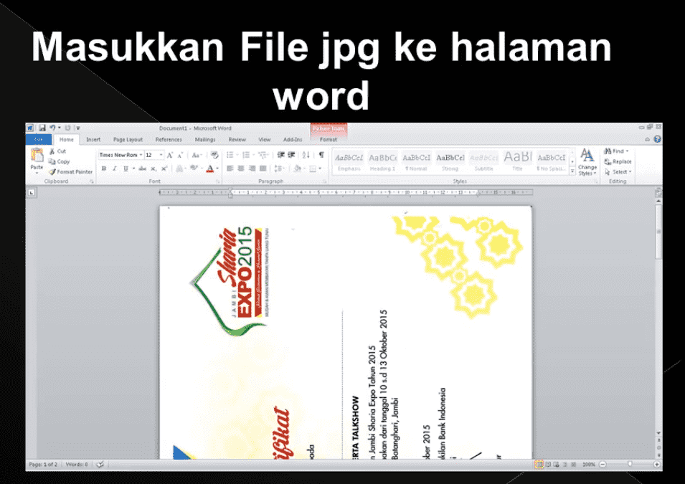The width and height of the screenshot is (685, 484).
Task: Apply the Emphasis style
Action: click(349, 161)
